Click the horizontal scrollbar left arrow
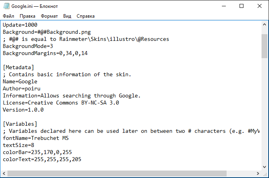Screen dimensions: 269x178 [x=4, y=173]
